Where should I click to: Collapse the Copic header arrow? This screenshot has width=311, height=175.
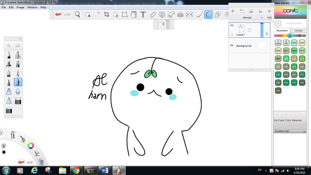(x=290, y=17)
